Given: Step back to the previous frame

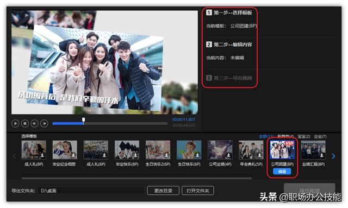Looking at the screenshot, I should click(x=34, y=123).
